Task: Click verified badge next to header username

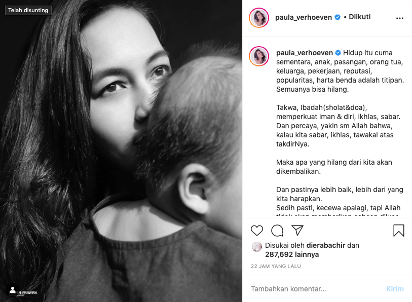Action: coord(338,17)
